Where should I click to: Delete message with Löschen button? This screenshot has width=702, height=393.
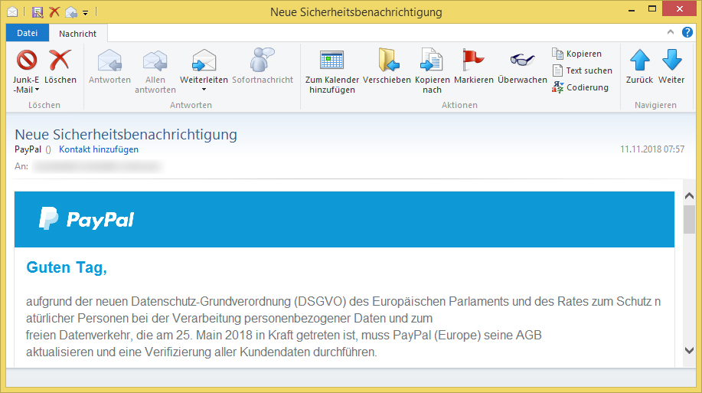[x=60, y=67]
